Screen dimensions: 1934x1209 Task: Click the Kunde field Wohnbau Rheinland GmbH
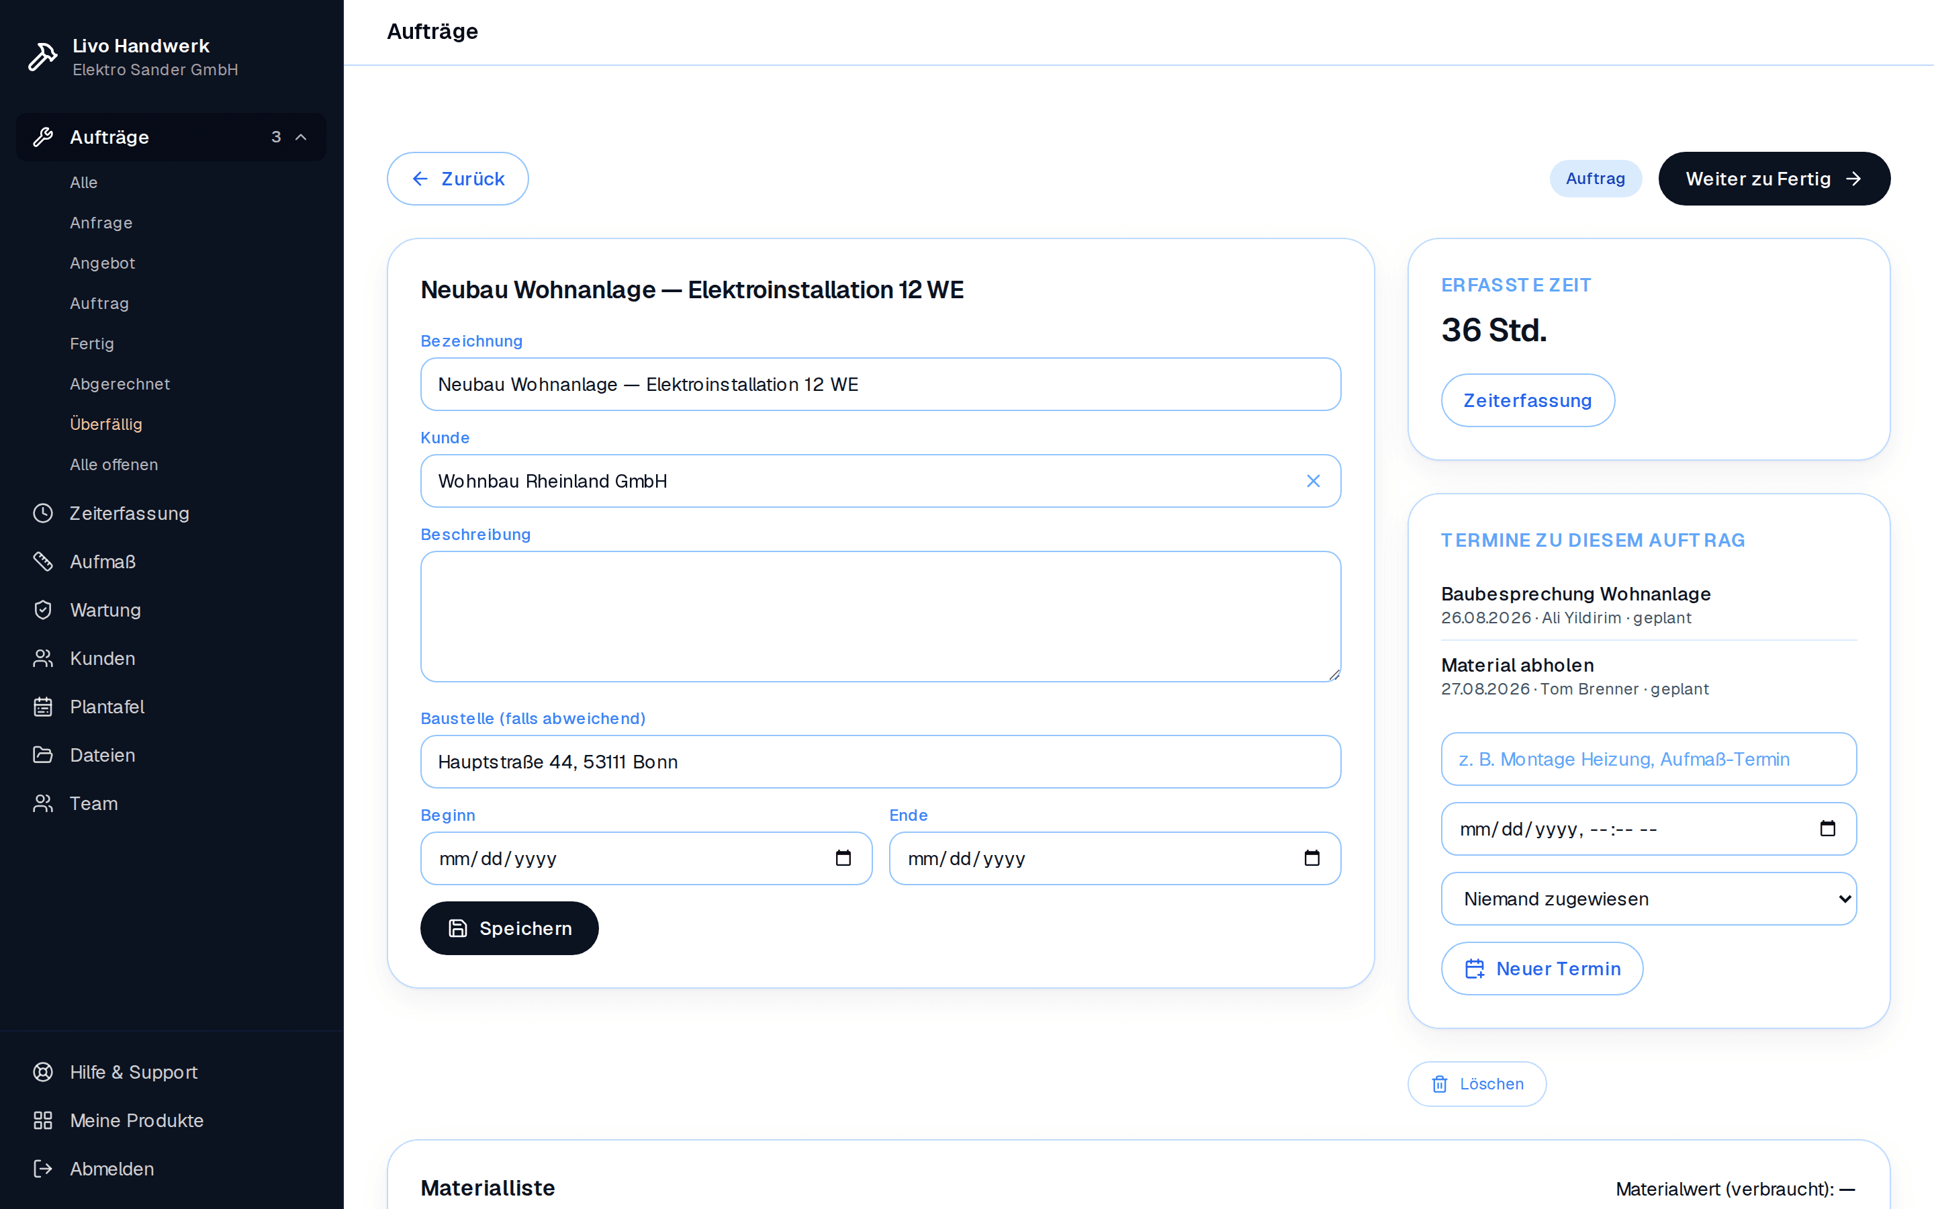pyautogui.click(x=880, y=480)
